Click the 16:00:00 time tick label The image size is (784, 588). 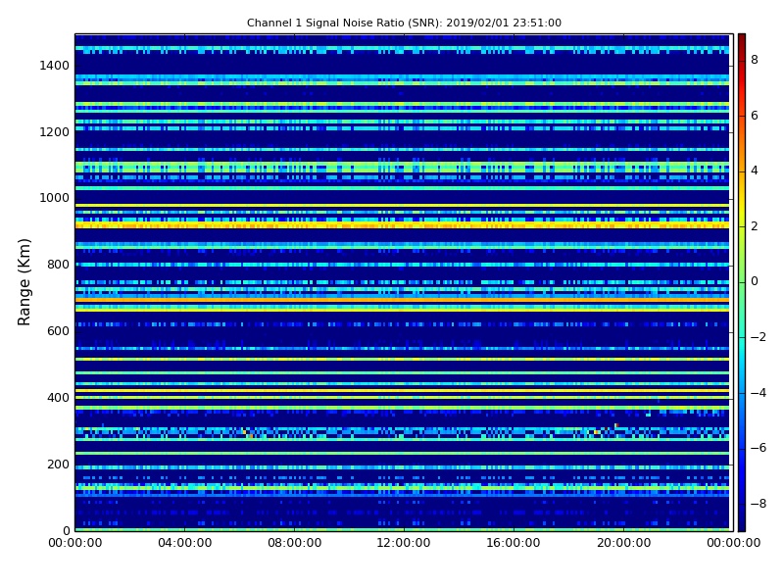(x=514, y=543)
